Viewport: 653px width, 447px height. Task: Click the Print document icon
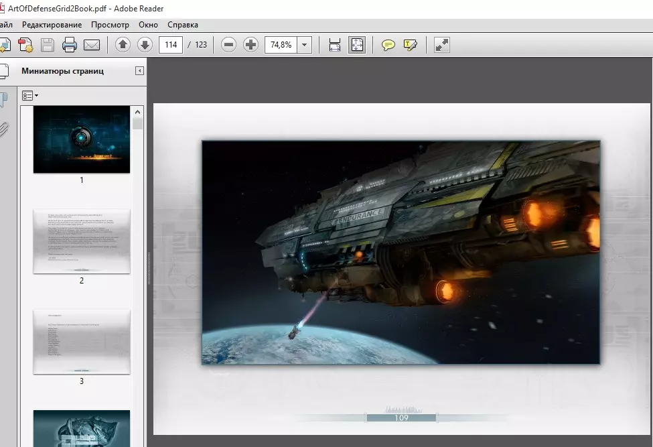tap(70, 45)
